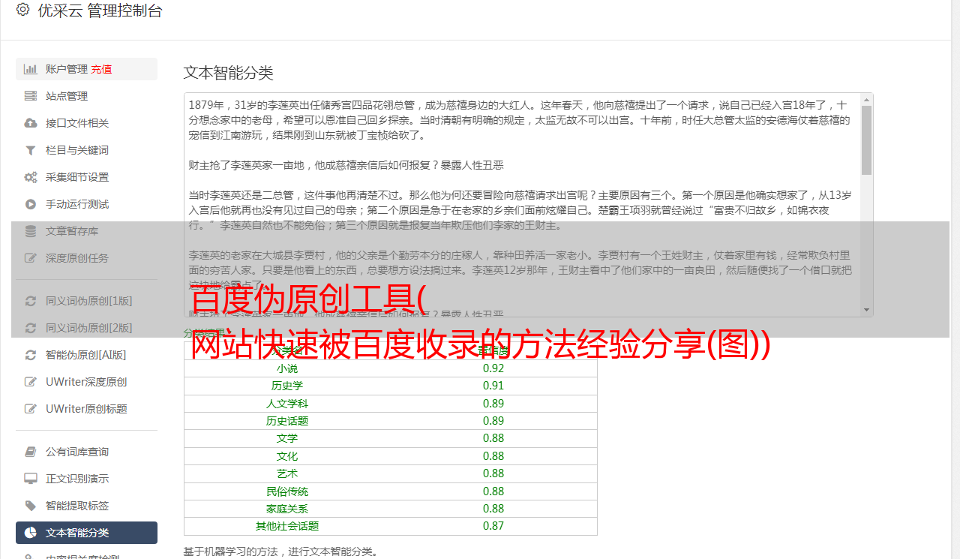This screenshot has width=960, height=559.
Task: Open UWriter原创标题 in the sidebar
Action: [x=86, y=409]
